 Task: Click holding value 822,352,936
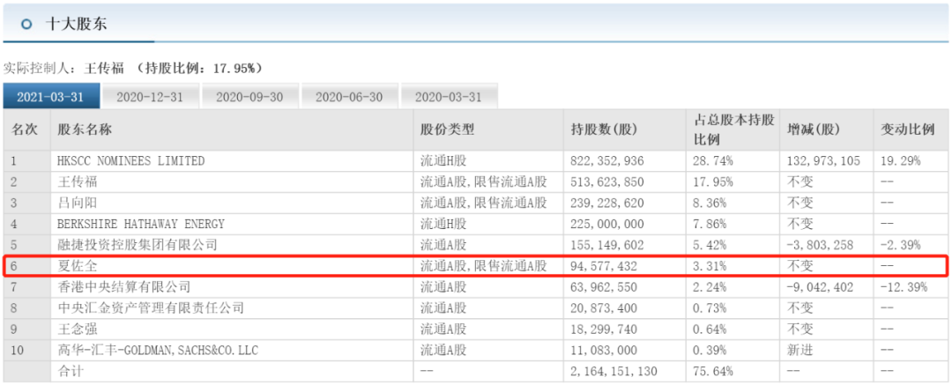pos(607,161)
